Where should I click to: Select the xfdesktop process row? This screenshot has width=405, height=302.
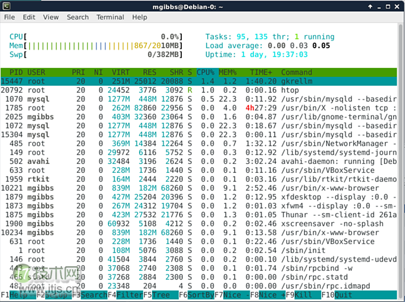[199, 197]
